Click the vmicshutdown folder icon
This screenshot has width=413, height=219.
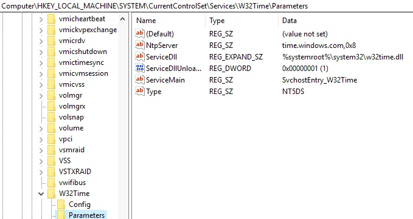pyautogui.click(x=51, y=52)
